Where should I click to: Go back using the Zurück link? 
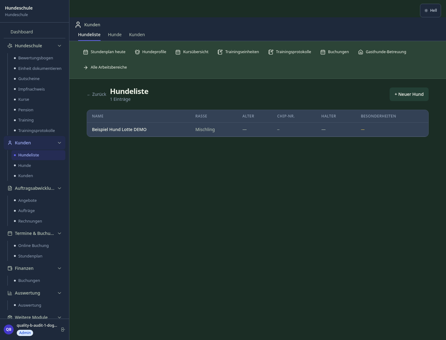pos(97,94)
